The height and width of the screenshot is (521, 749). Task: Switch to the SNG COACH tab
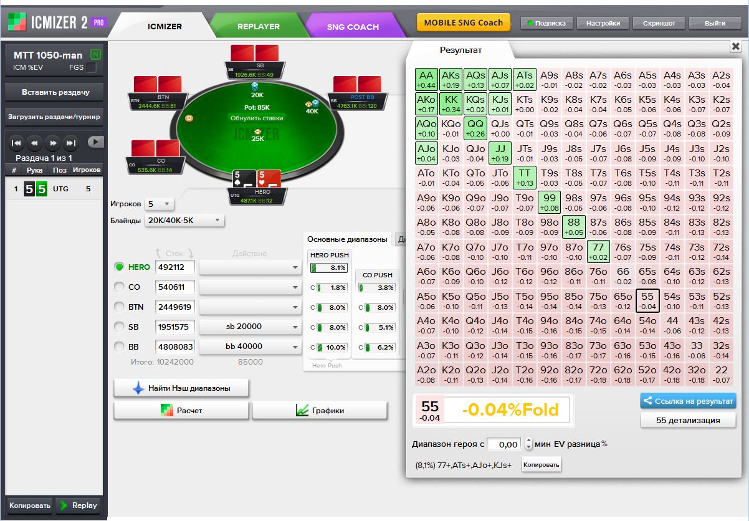pos(353,27)
